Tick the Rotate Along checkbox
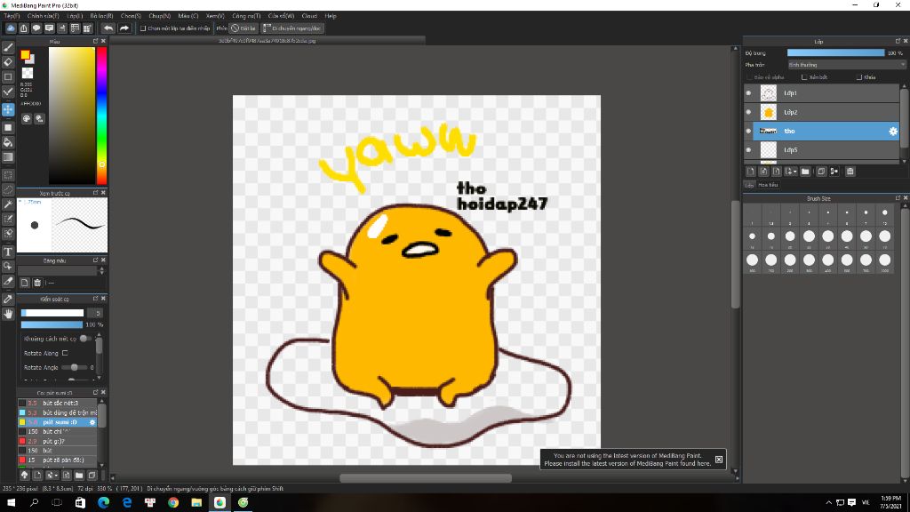Viewport: 910px width, 512px height. click(x=65, y=353)
